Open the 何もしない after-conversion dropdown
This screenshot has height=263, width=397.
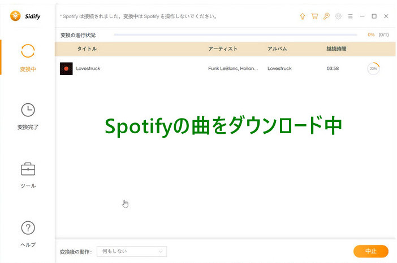click(x=132, y=251)
